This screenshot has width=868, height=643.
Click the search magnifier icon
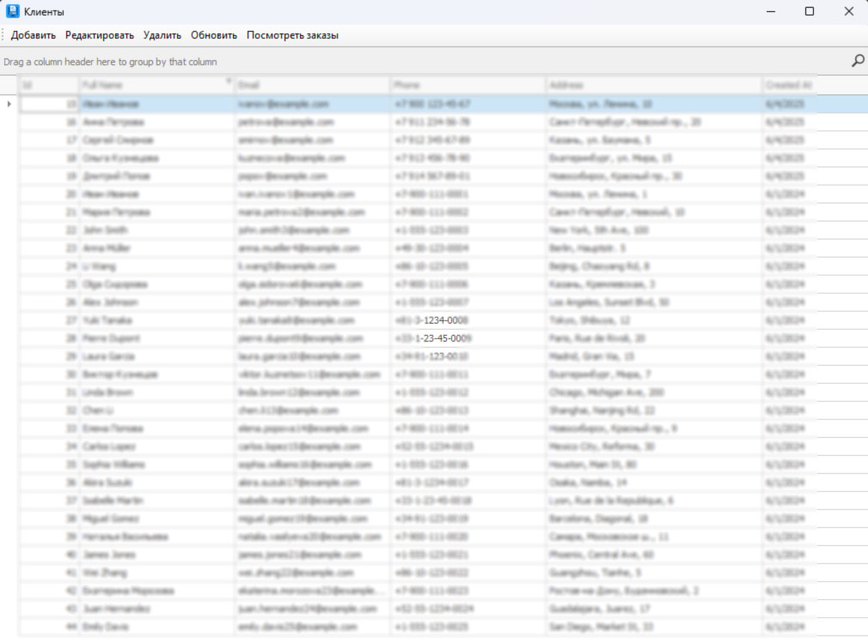pyautogui.click(x=857, y=61)
